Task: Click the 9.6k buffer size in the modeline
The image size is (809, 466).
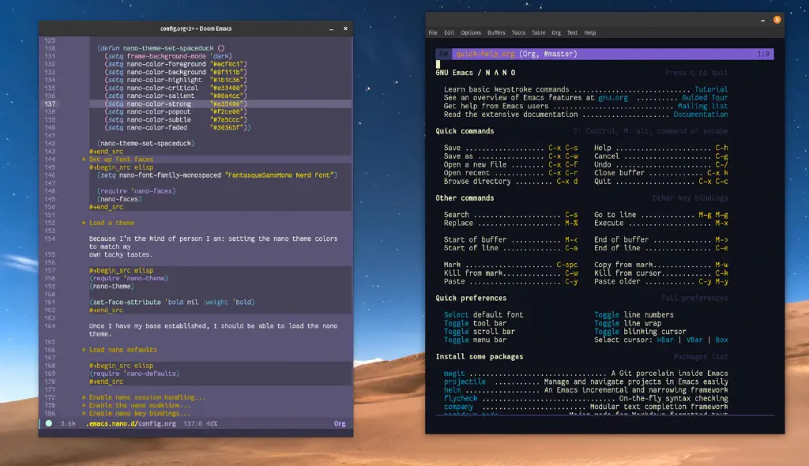Action: (x=68, y=423)
